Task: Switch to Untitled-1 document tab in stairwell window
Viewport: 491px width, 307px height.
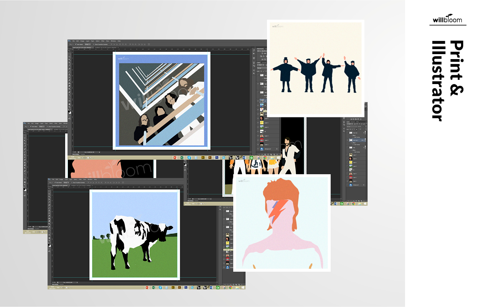Action: tap(106, 48)
